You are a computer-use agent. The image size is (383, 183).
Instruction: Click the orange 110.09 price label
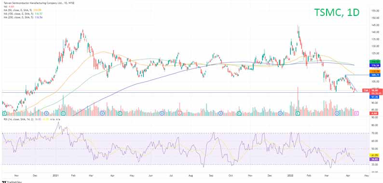[x=374, y=71]
